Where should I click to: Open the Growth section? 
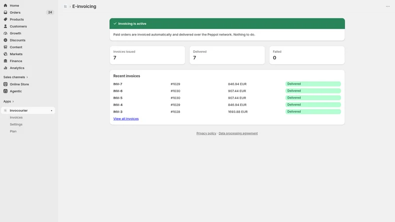[x=15, y=33]
